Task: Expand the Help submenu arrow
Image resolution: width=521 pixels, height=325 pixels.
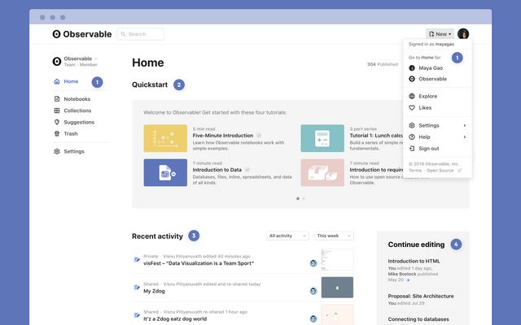Action: pos(465,137)
